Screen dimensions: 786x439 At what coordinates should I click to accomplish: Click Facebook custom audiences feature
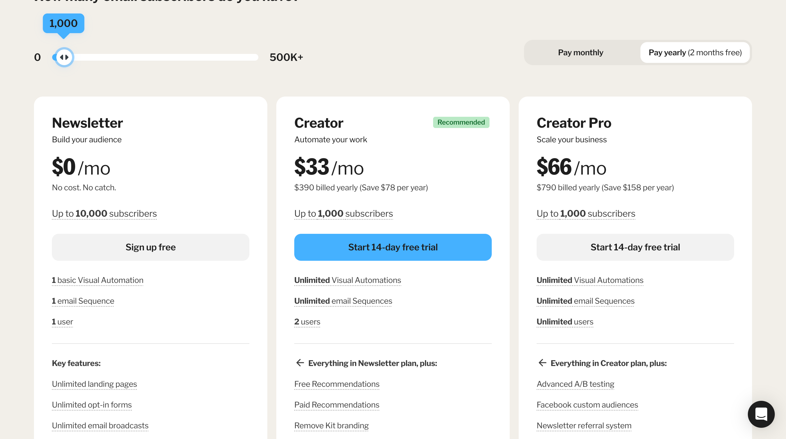(x=587, y=404)
